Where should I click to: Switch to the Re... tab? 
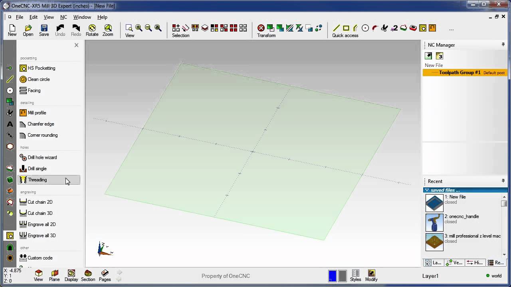496,263
